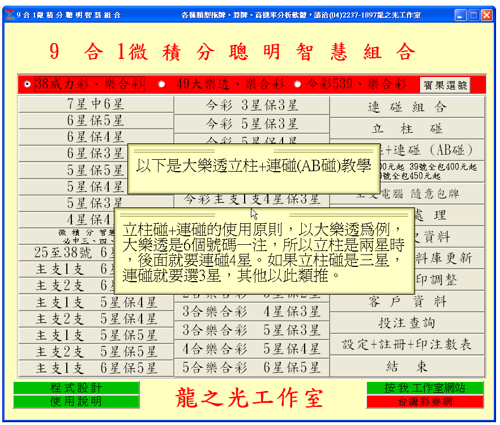The height and width of the screenshot is (425, 500).
Task: Open the 按我 工作室網站 link button
Action: [x=425, y=388]
